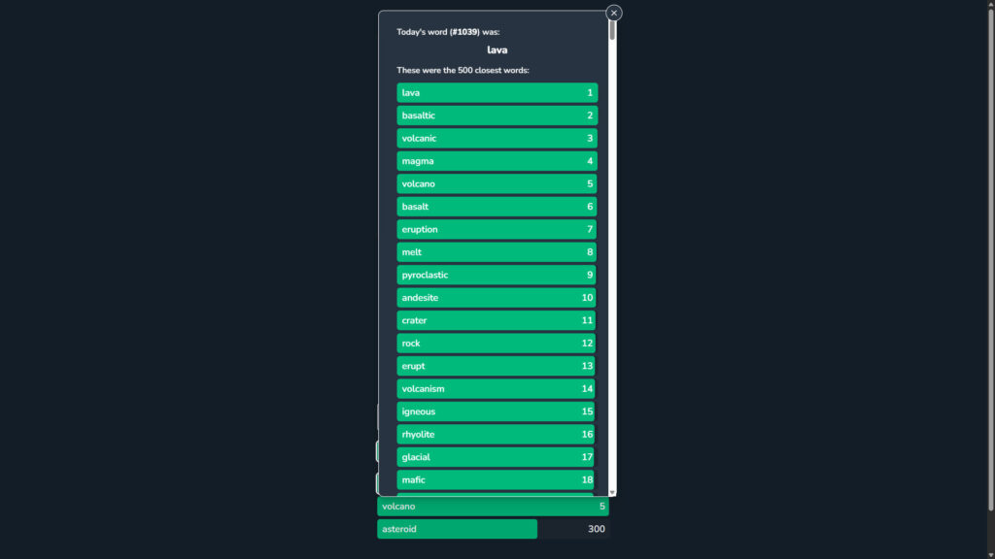Click the 'glacial' word bar
Screen dimensions: 995x559
click(x=497, y=458)
